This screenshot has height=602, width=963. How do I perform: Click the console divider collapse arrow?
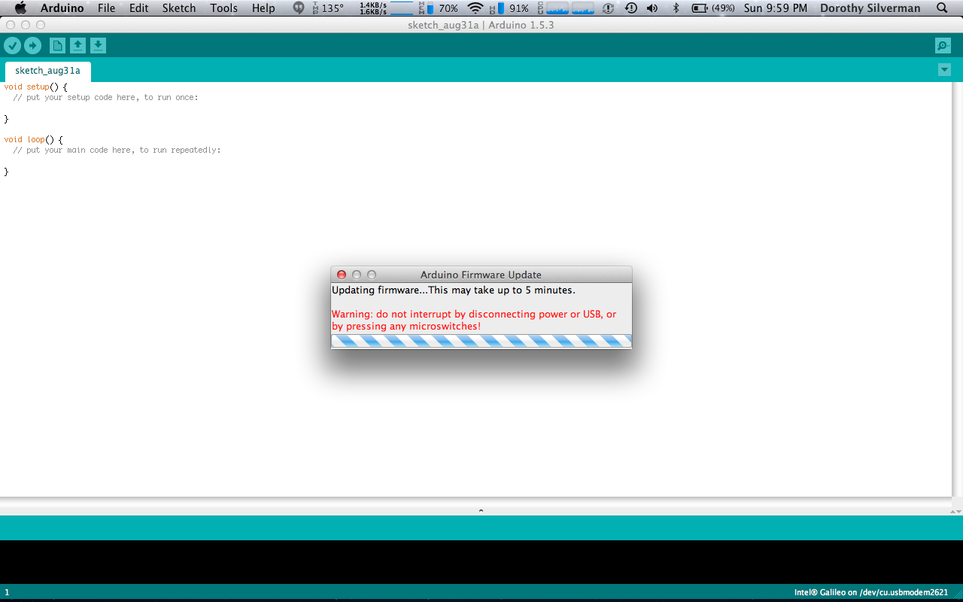click(481, 510)
